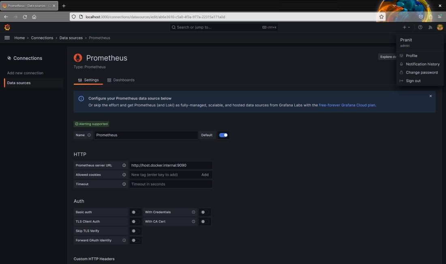Image resolution: width=446 pixels, height=264 pixels.
Task: Click the Firefox pocket save icon
Action: (x=421, y=17)
